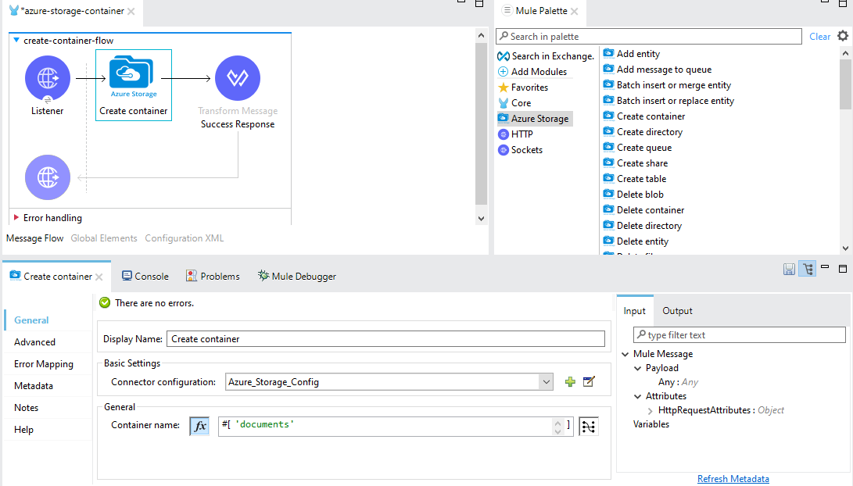The height and width of the screenshot is (486, 853).
Task: Click the Transform Message Success Response icon
Action: [237, 78]
